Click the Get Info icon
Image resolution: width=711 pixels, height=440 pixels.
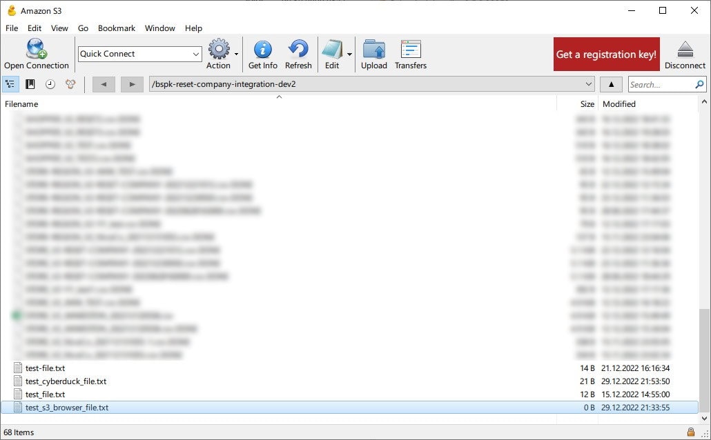[262, 49]
